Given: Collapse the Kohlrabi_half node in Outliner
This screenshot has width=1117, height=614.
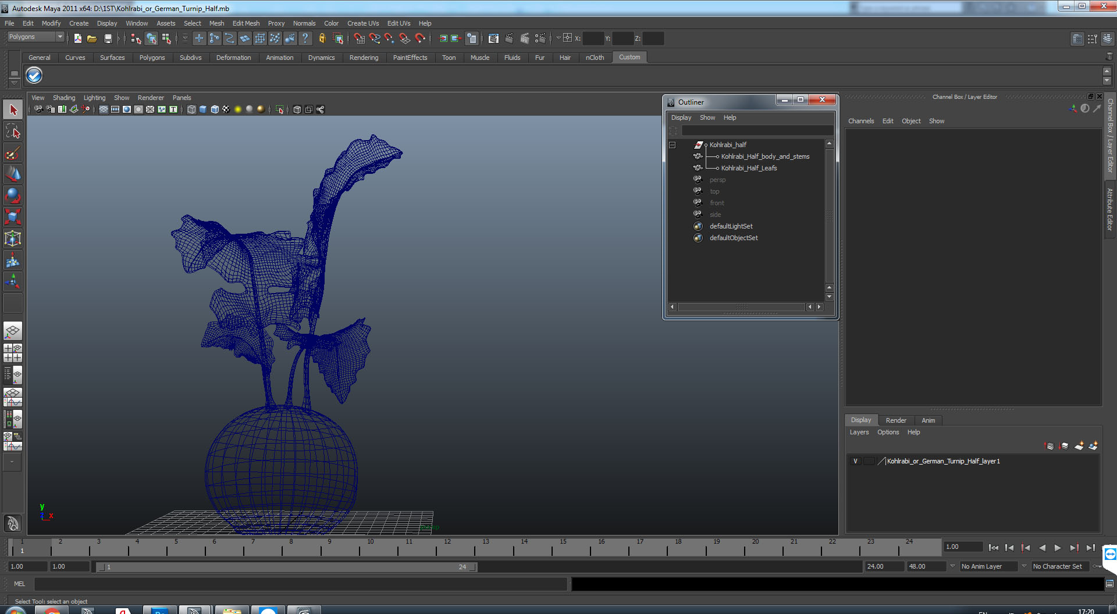Looking at the screenshot, I should 672,145.
